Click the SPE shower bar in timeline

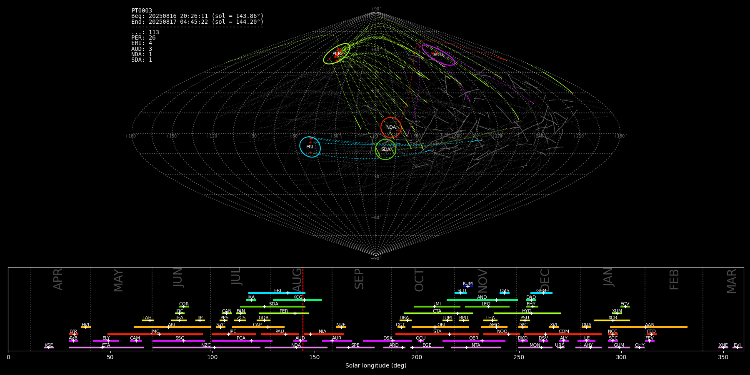coord(355,347)
